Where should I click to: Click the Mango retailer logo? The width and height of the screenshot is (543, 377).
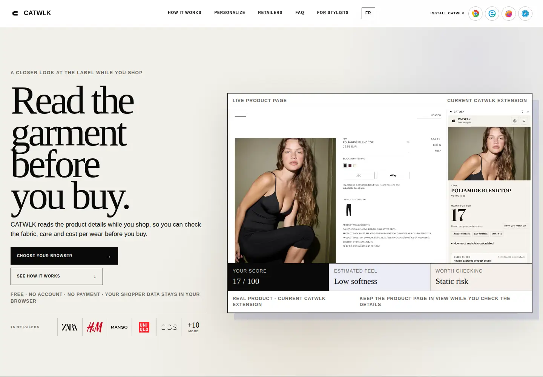coord(119,327)
